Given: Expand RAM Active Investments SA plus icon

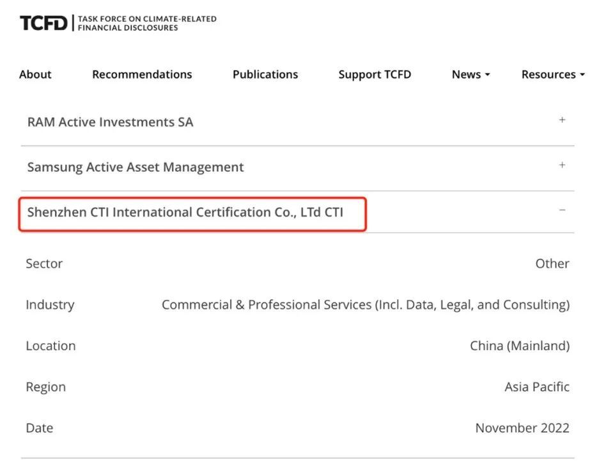Looking at the screenshot, I should (563, 120).
